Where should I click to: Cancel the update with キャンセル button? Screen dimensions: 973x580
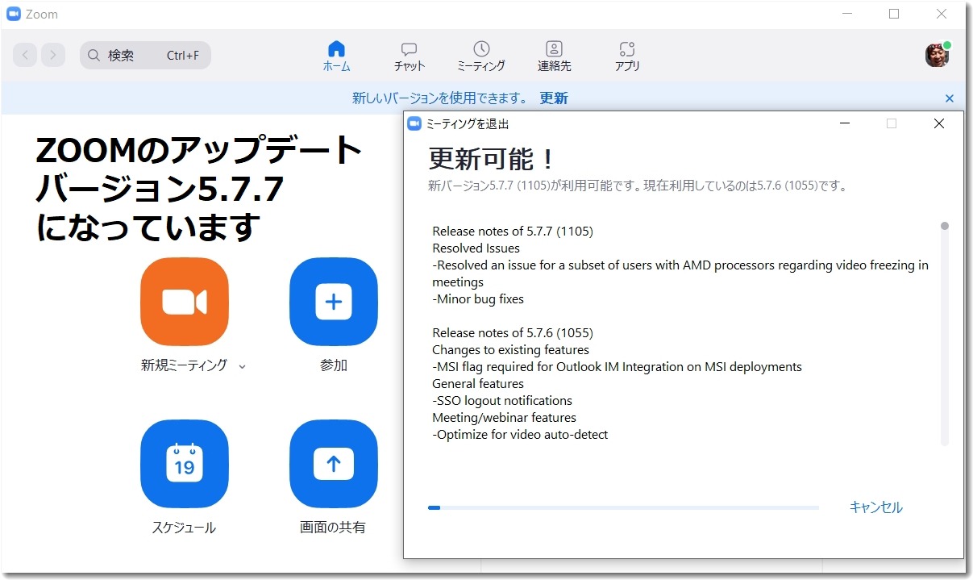coord(875,507)
